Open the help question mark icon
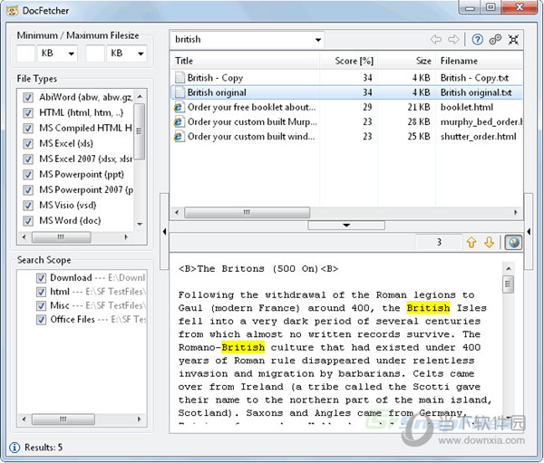This screenshot has width=544, height=463. point(478,40)
